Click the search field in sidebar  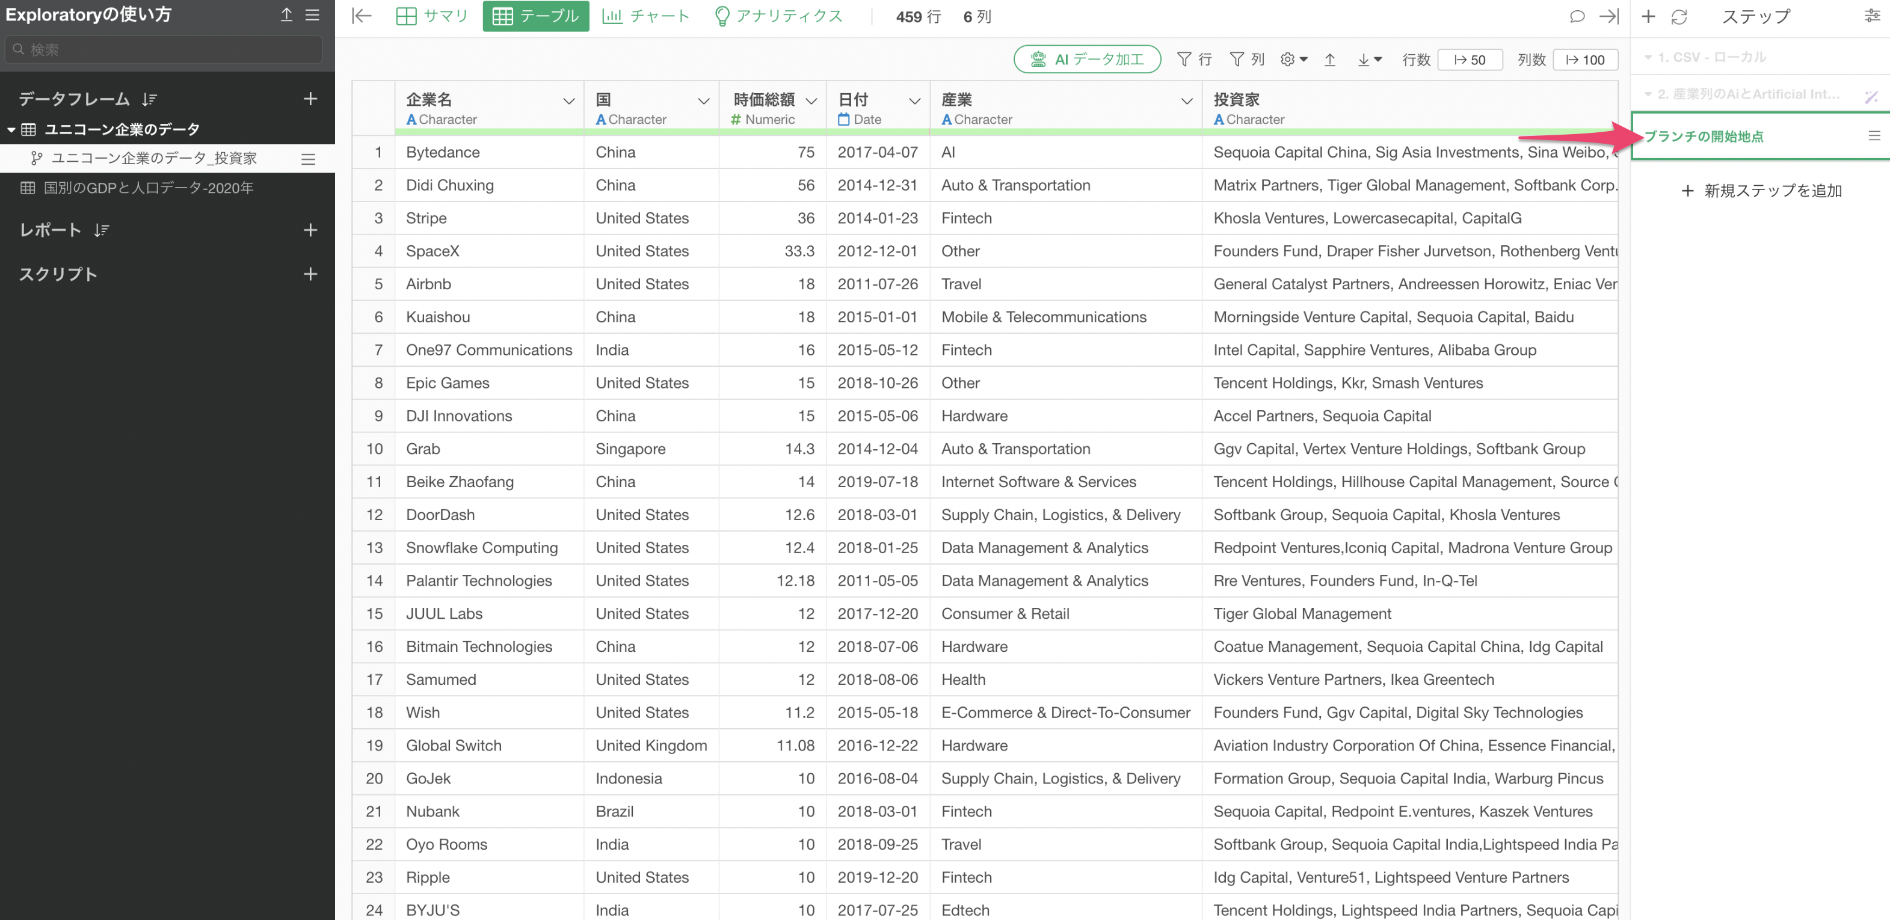point(163,49)
